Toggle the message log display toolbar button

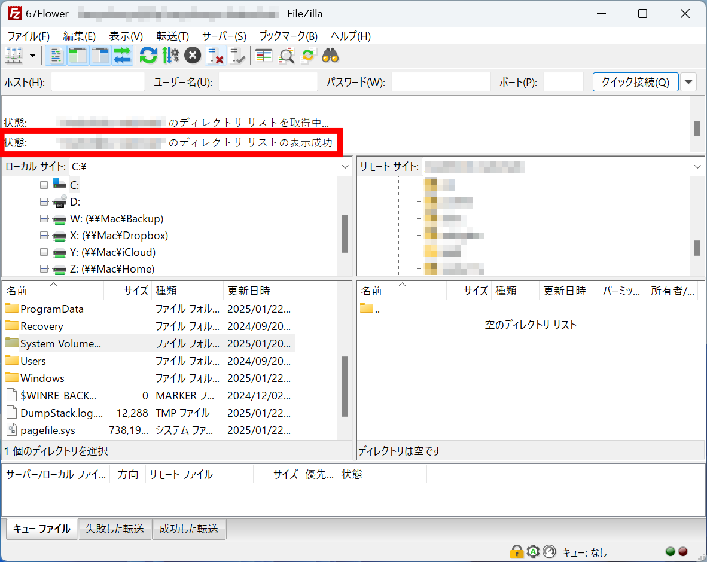pyautogui.click(x=56, y=56)
